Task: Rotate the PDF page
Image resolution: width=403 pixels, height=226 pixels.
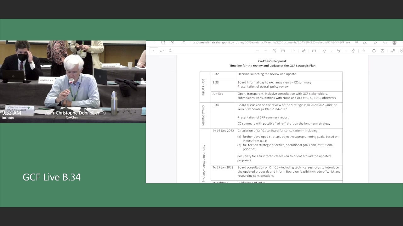Action: (274, 51)
